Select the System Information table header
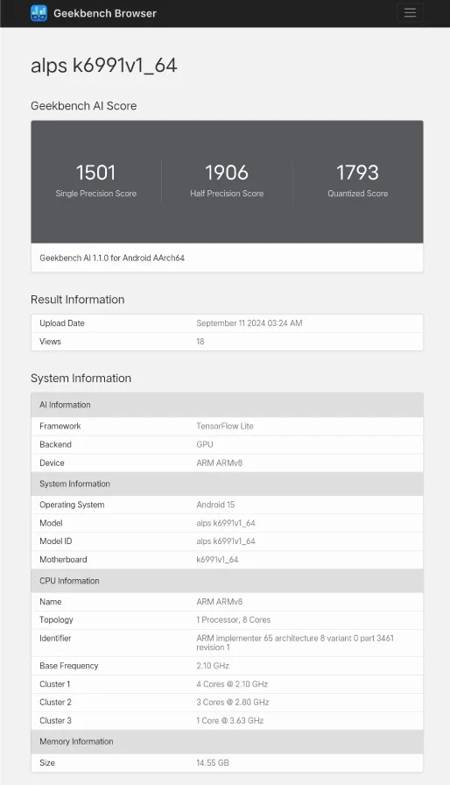Screen dimensions: 450x785 (227, 484)
